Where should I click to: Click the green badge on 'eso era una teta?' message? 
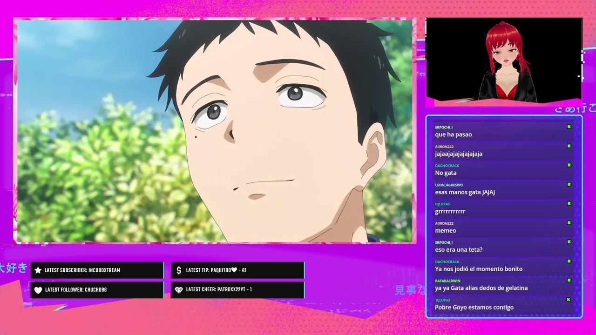pyautogui.click(x=569, y=242)
